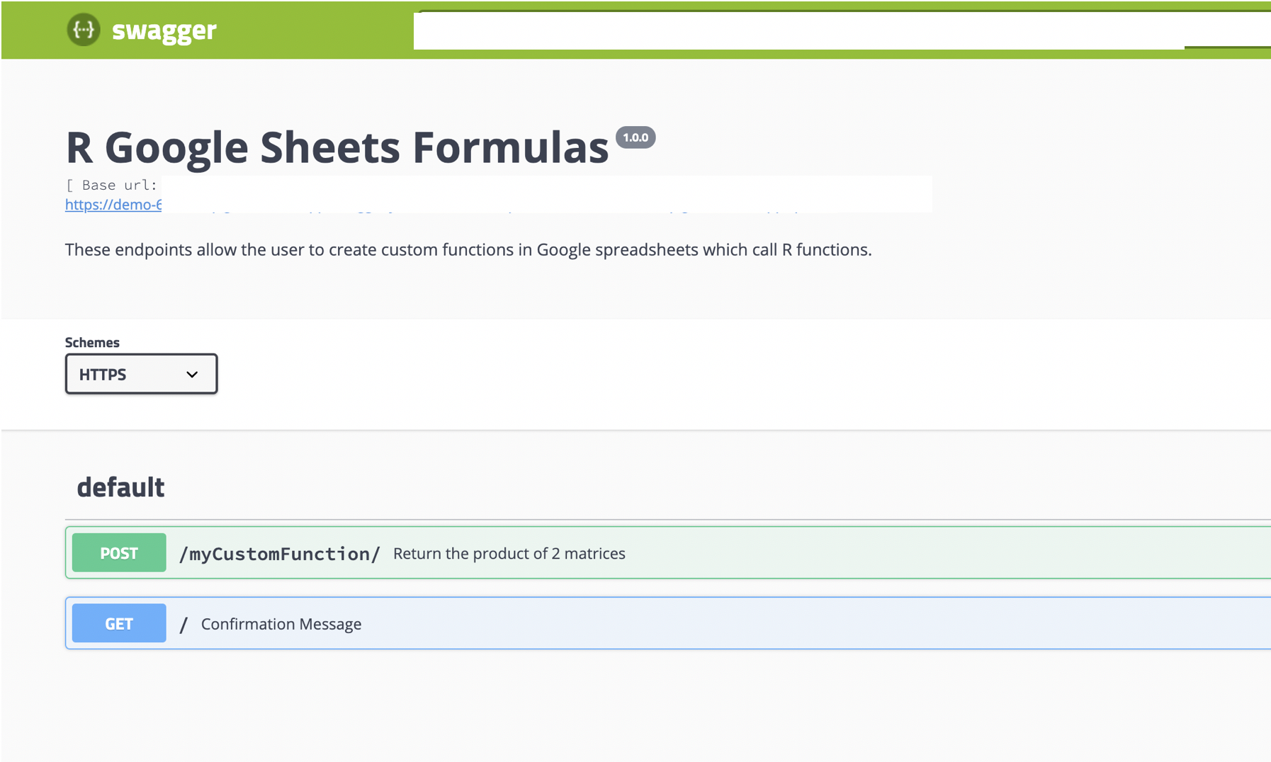1271x762 pixels.
Task: Collapse the default section heading
Action: point(120,487)
